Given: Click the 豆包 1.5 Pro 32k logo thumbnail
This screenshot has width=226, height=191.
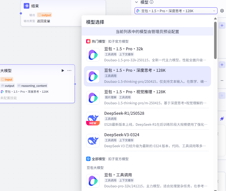Looking at the screenshot, I should click(x=93, y=55).
